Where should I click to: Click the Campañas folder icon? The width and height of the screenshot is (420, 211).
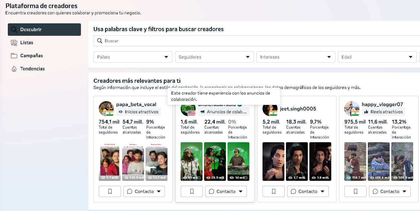pyautogui.click(x=14, y=56)
